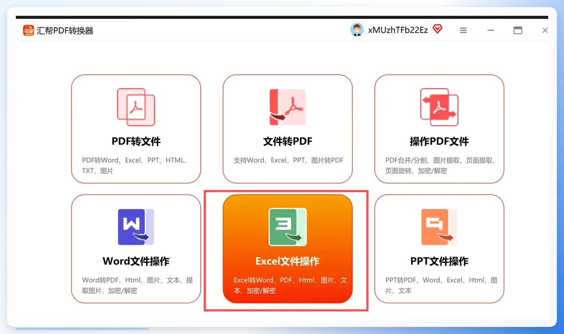Open the orange PPT文件操作 icon
The width and height of the screenshot is (564, 334).
[439, 227]
